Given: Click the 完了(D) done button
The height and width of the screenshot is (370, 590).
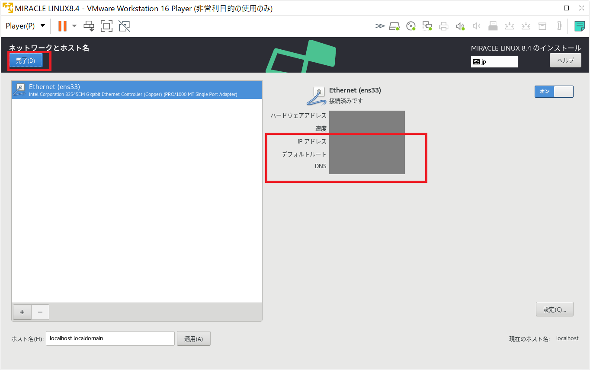Looking at the screenshot, I should (26, 61).
